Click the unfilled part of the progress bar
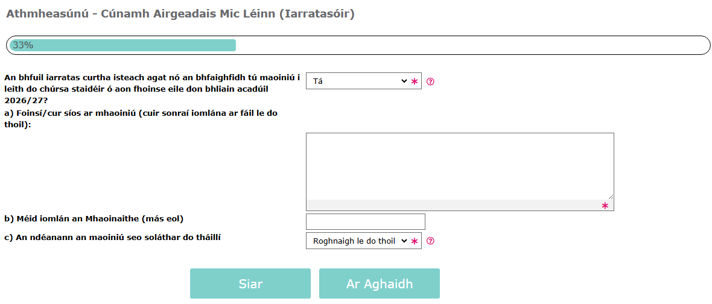Screen dimensions: 712x304 coord(471,45)
